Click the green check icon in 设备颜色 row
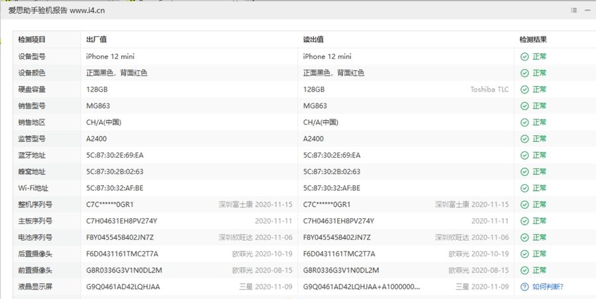Viewport: 596px width, 299px height. pyautogui.click(x=524, y=73)
